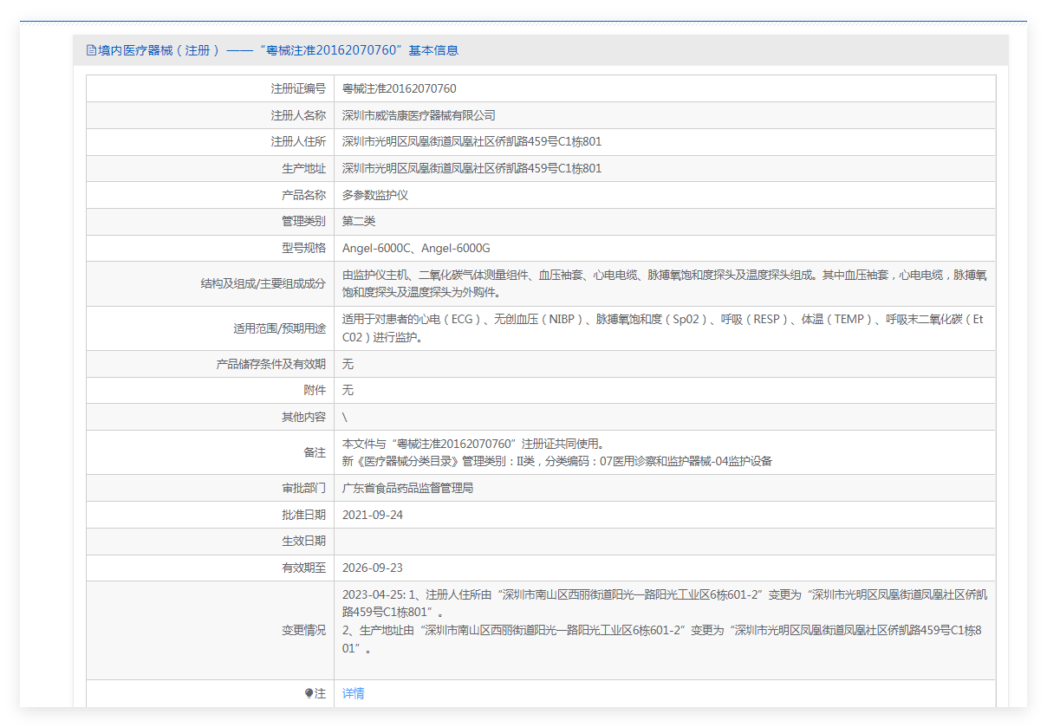Select company name 深圳市威浩康医疗器械有限公司

tap(419, 115)
